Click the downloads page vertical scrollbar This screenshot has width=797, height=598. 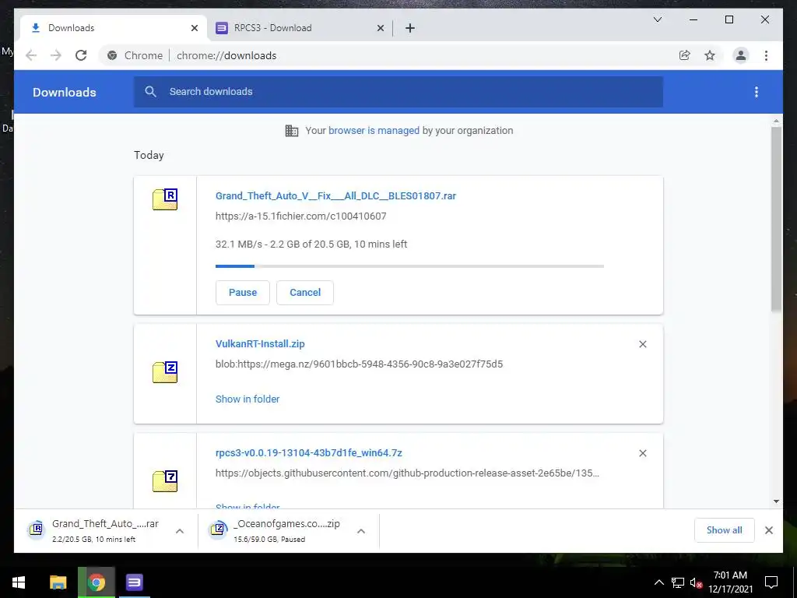[776, 219]
